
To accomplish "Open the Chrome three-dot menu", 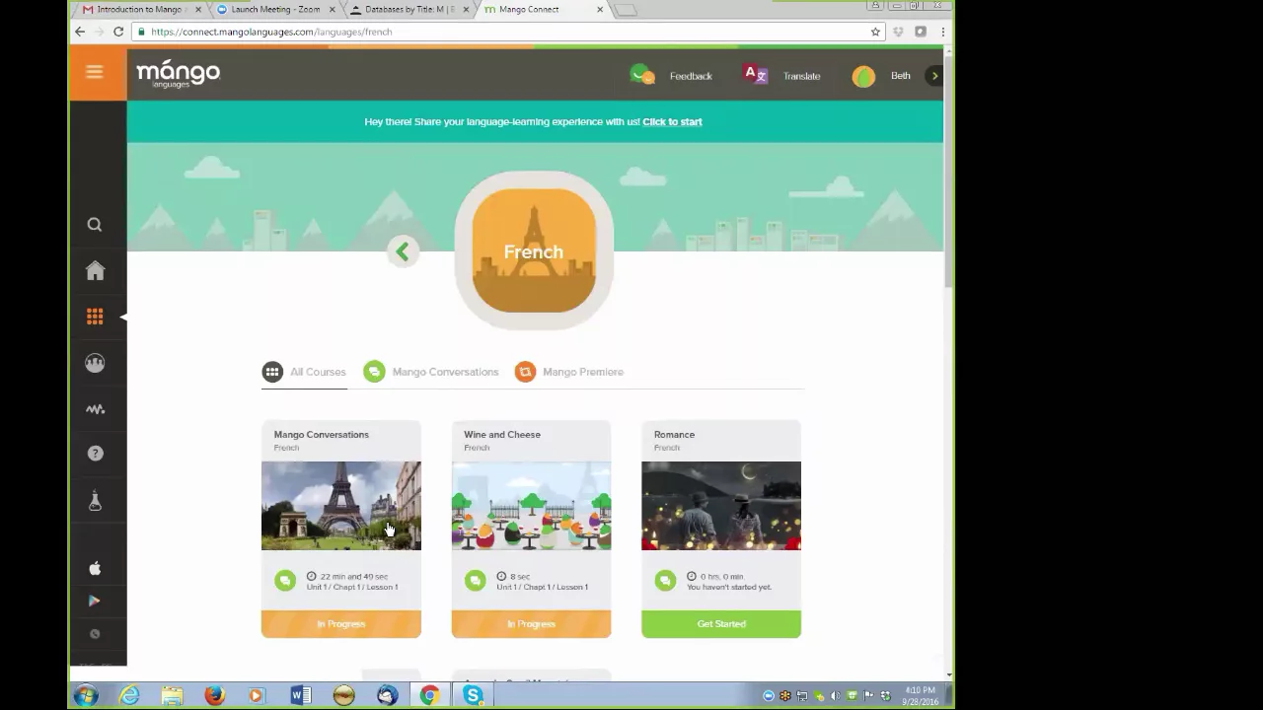I will tap(942, 32).
